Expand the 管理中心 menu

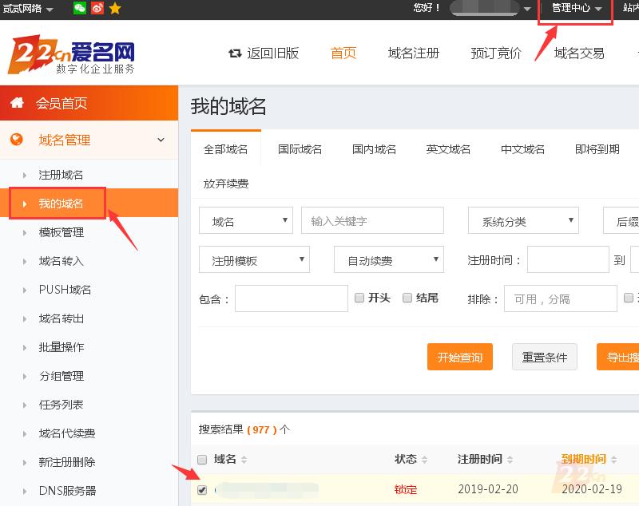tap(576, 8)
